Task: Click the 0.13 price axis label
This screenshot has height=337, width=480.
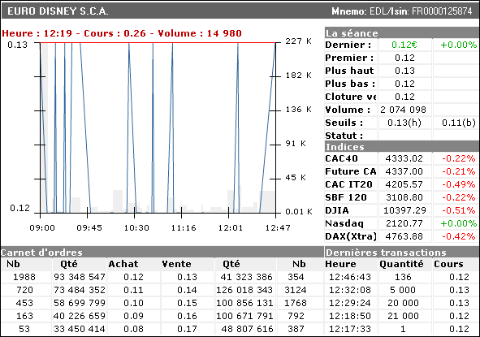Action: (x=17, y=45)
